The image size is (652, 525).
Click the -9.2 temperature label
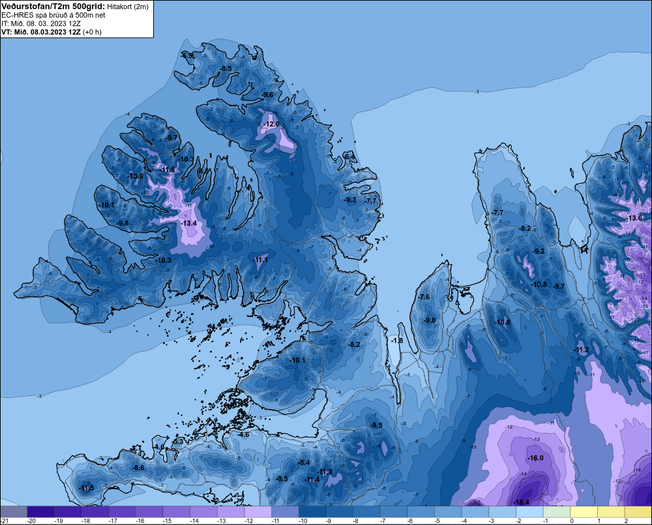(539, 251)
